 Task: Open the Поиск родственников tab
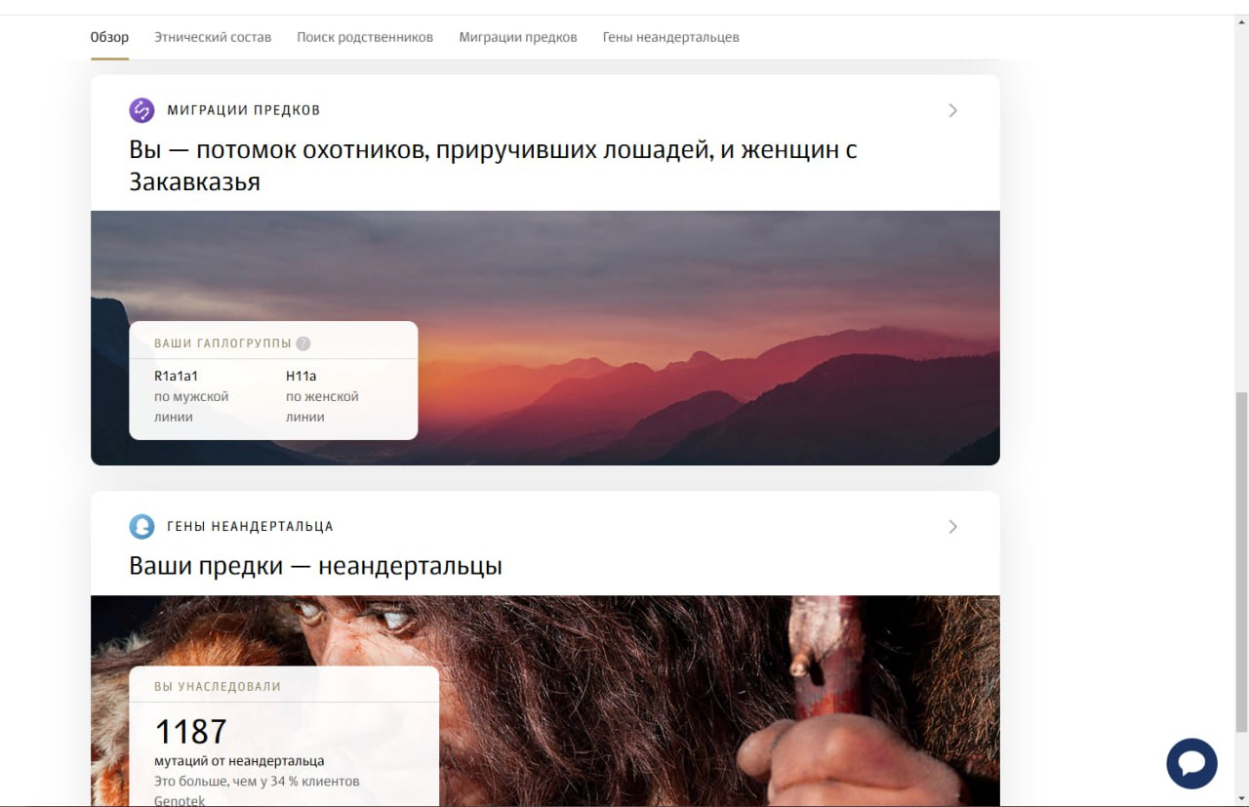365,37
